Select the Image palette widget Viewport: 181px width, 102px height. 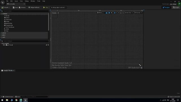pos(7,22)
